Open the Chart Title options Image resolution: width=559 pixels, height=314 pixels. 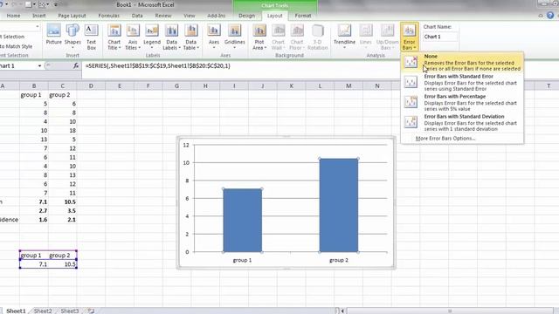(x=114, y=37)
